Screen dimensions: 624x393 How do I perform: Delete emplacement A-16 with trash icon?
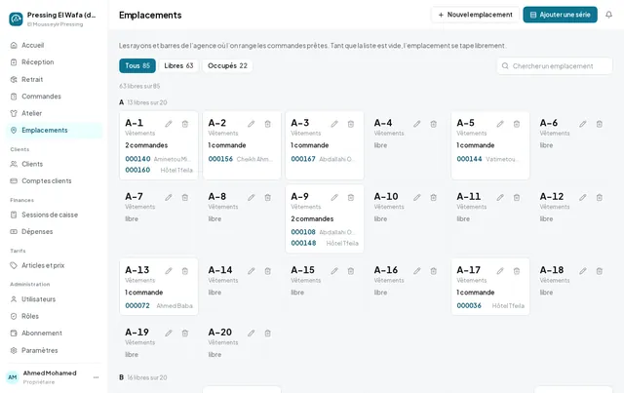[433, 271]
